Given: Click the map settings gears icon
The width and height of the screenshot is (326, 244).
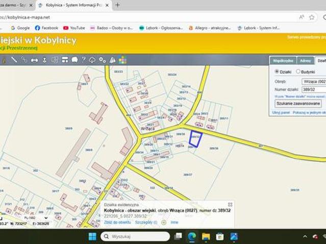Looking at the screenshot, I should (x=103, y=60).
